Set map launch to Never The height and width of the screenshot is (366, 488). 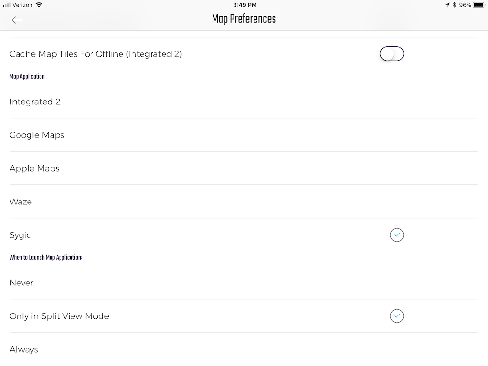pyautogui.click(x=21, y=283)
